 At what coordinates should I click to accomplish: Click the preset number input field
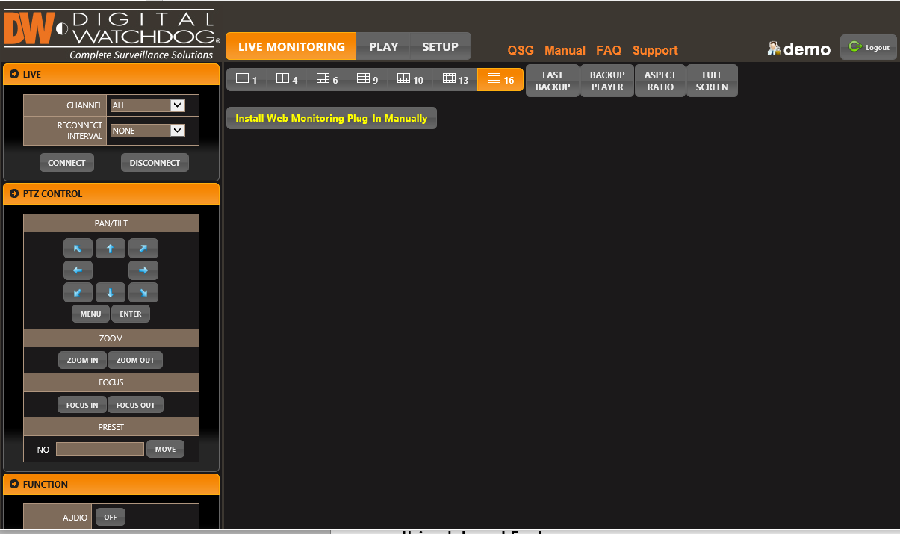(100, 449)
